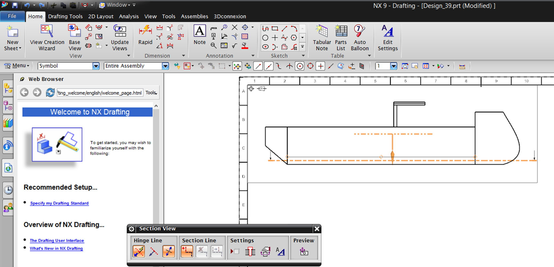Click the Web Browser scroll-up arrow

(x=156, y=106)
